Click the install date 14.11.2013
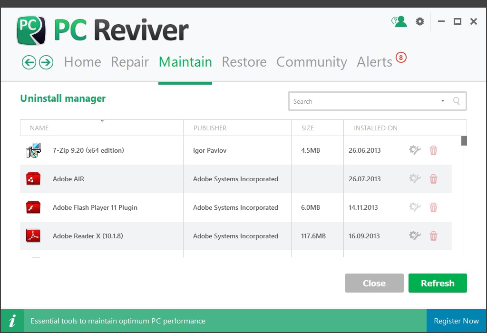The width and height of the screenshot is (487, 333). [363, 207]
